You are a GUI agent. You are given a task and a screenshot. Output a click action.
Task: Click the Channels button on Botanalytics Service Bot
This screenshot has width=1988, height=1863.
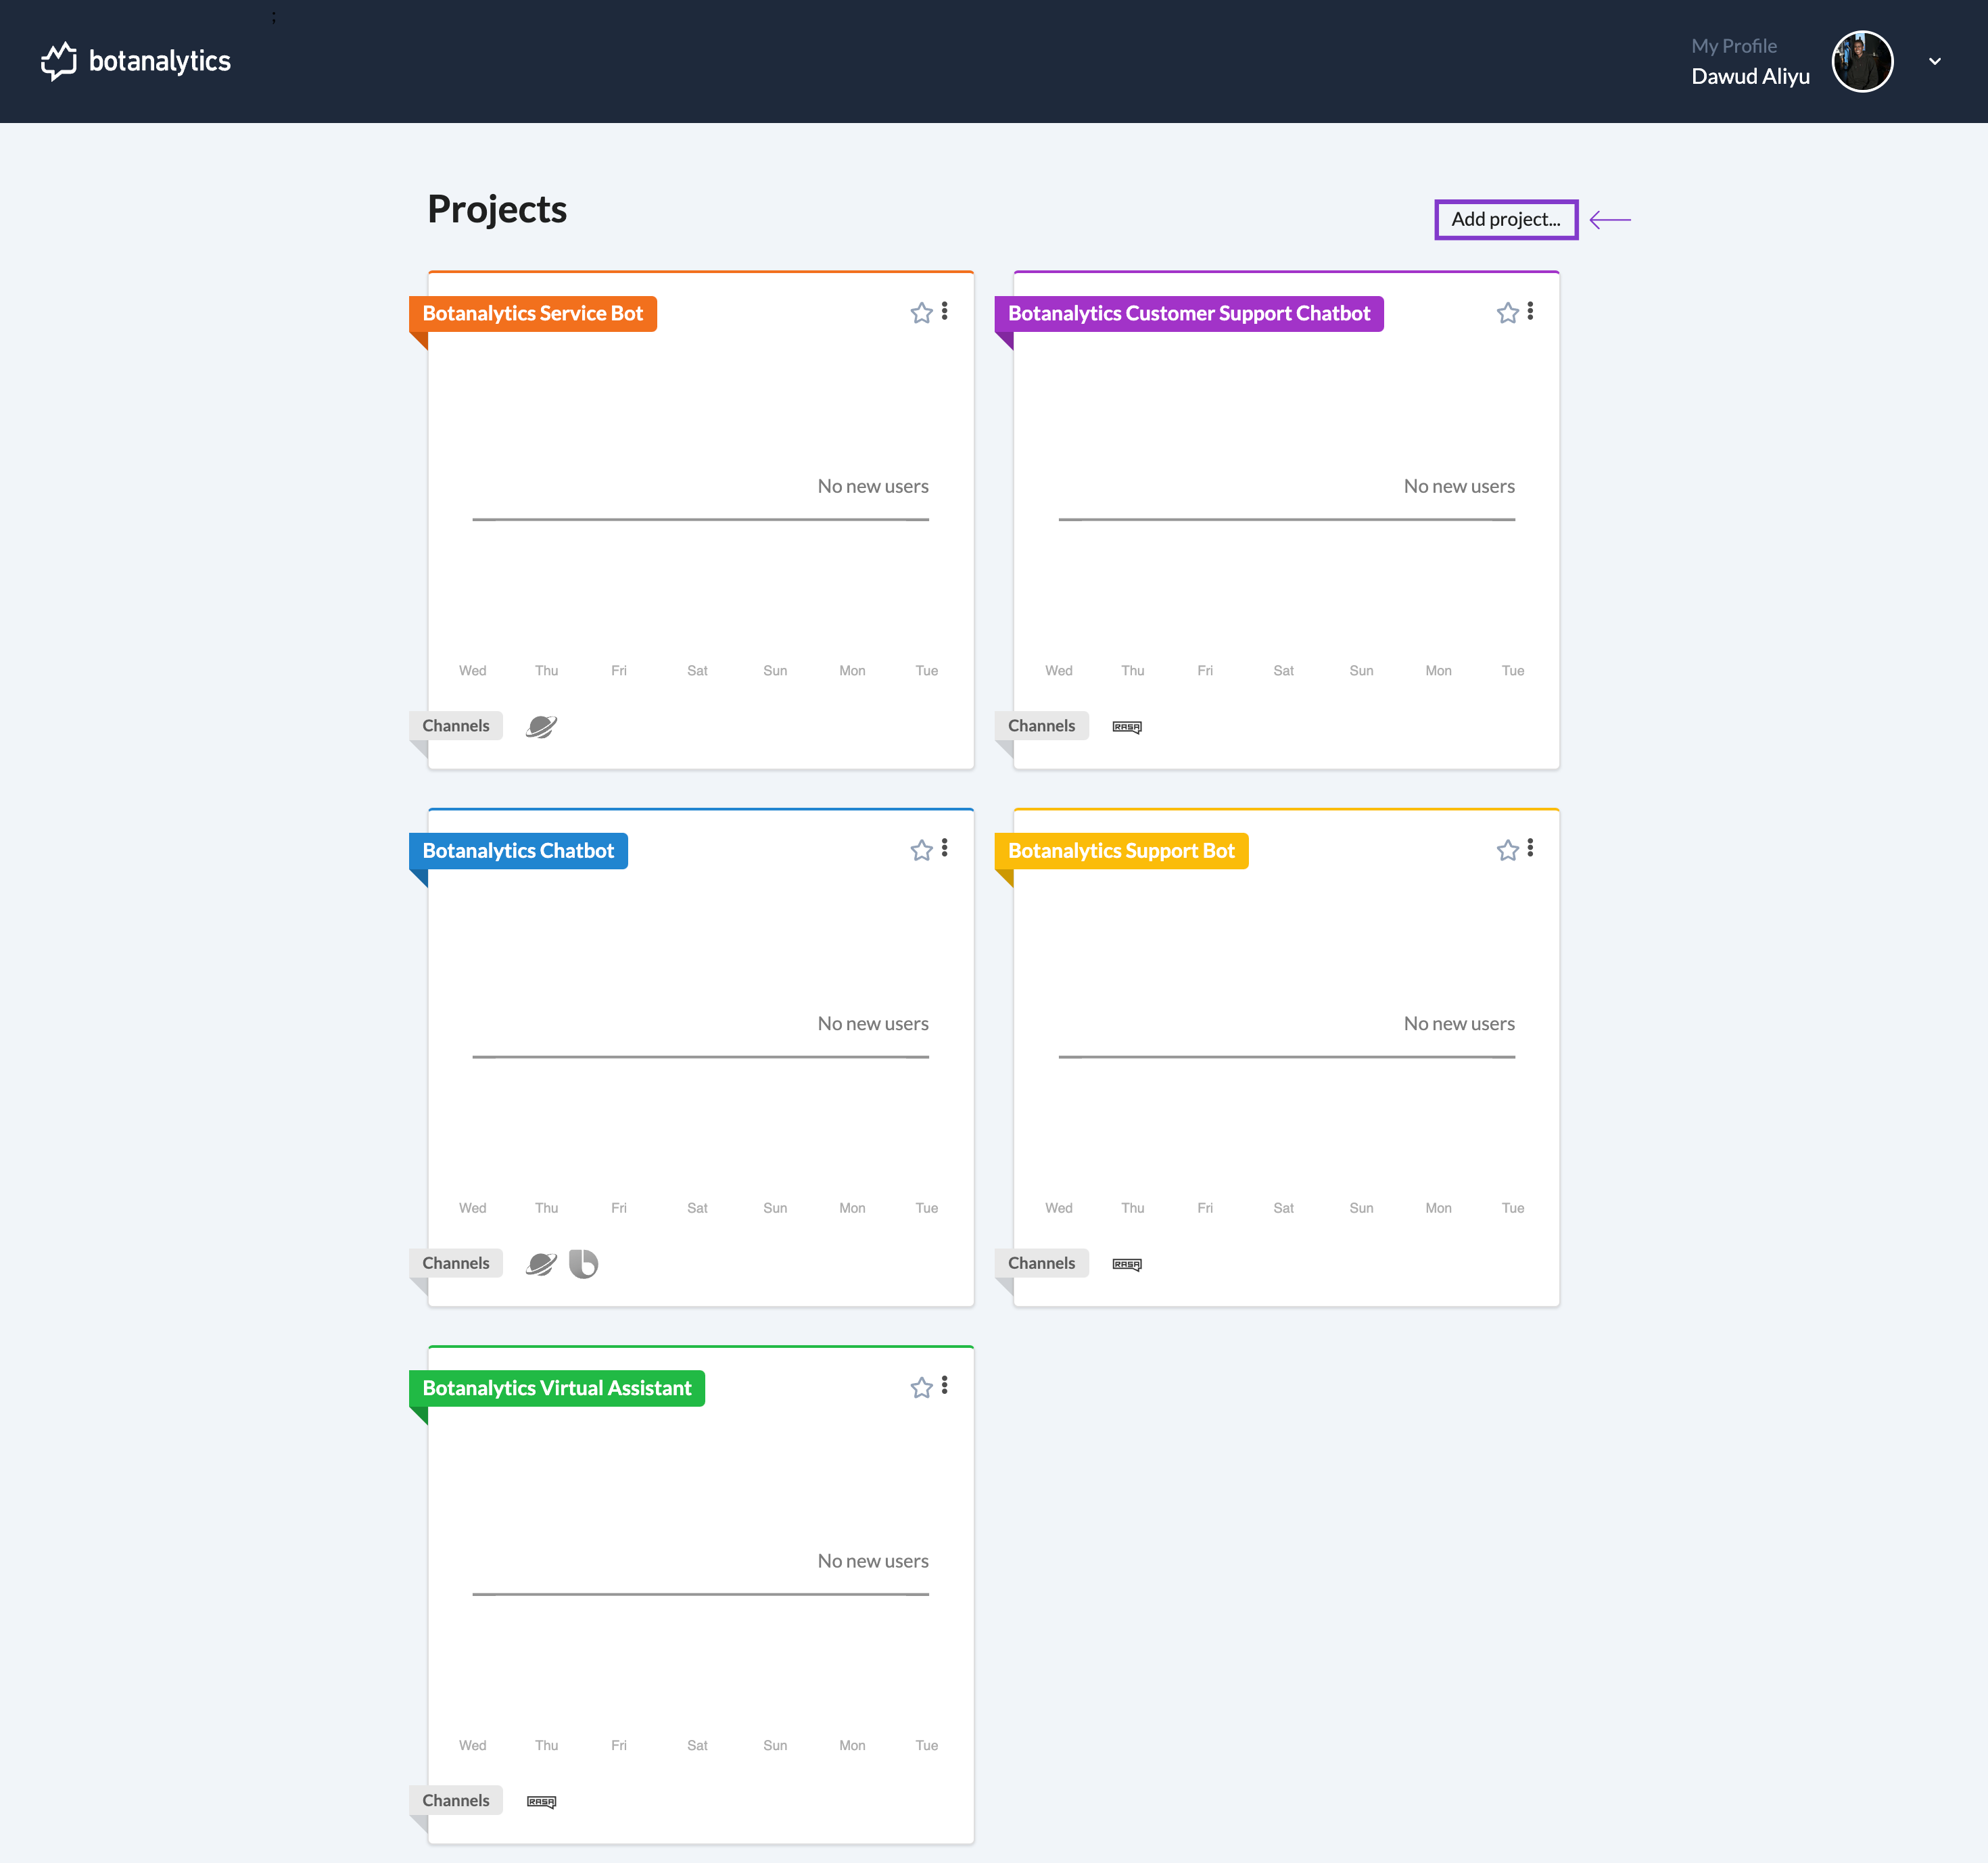pyautogui.click(x=455, y=725)
